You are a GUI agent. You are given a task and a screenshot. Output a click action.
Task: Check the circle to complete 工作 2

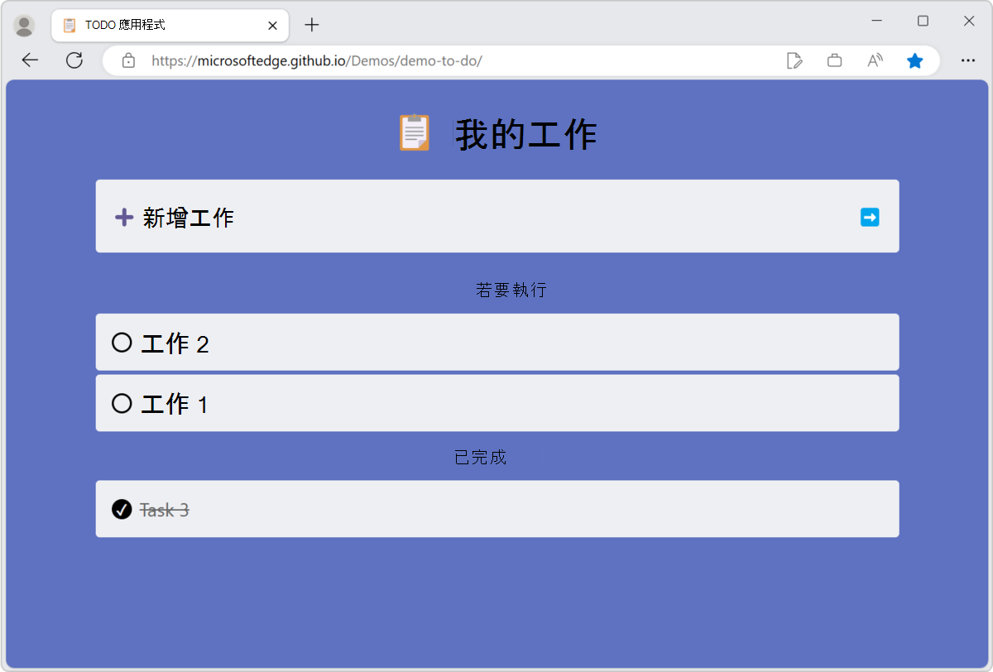[x=122, y=342]
